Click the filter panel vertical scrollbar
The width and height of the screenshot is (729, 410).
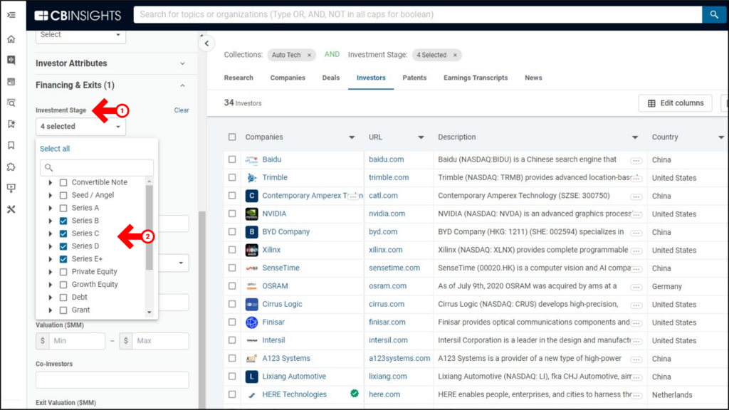[x=201, y=309]
